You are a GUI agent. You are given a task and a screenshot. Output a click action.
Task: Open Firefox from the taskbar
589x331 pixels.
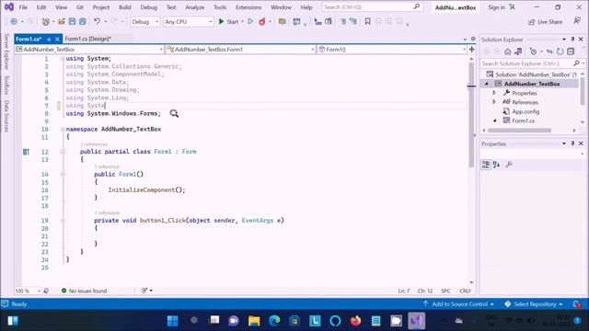355,321
